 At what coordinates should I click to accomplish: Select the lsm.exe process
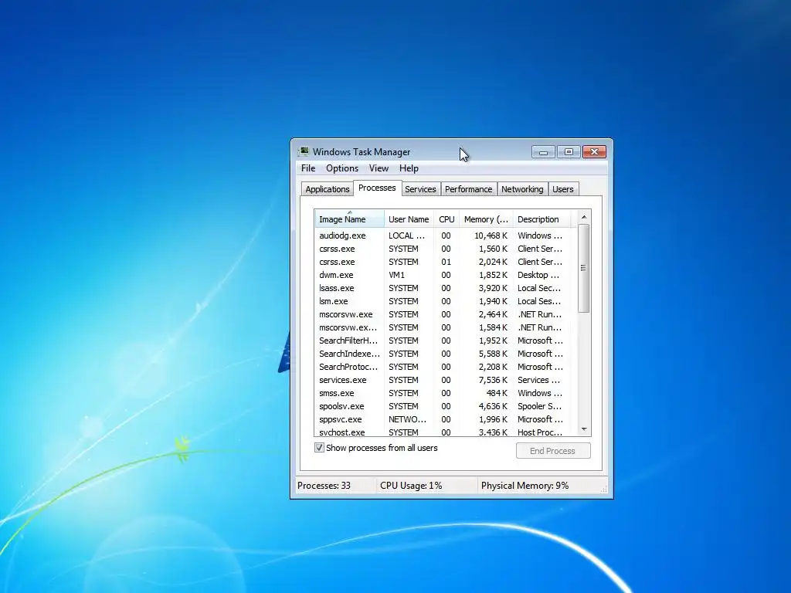click(x=446, y=301)
